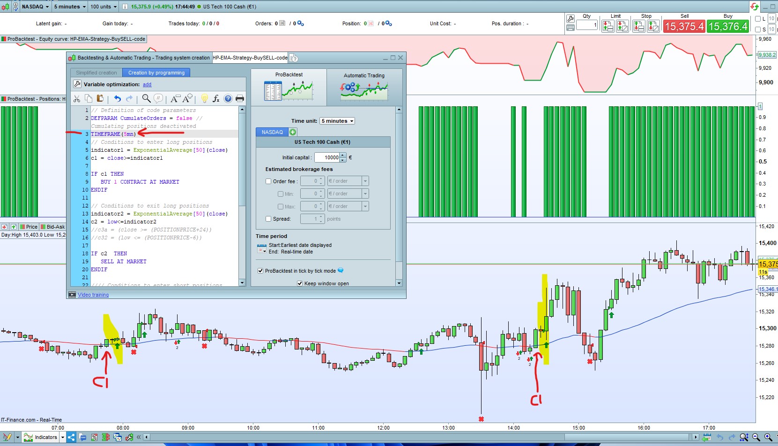Click the Indicators button
This screenshot has height=446, width=778.
pyautogui.click(x=41, y=438)
